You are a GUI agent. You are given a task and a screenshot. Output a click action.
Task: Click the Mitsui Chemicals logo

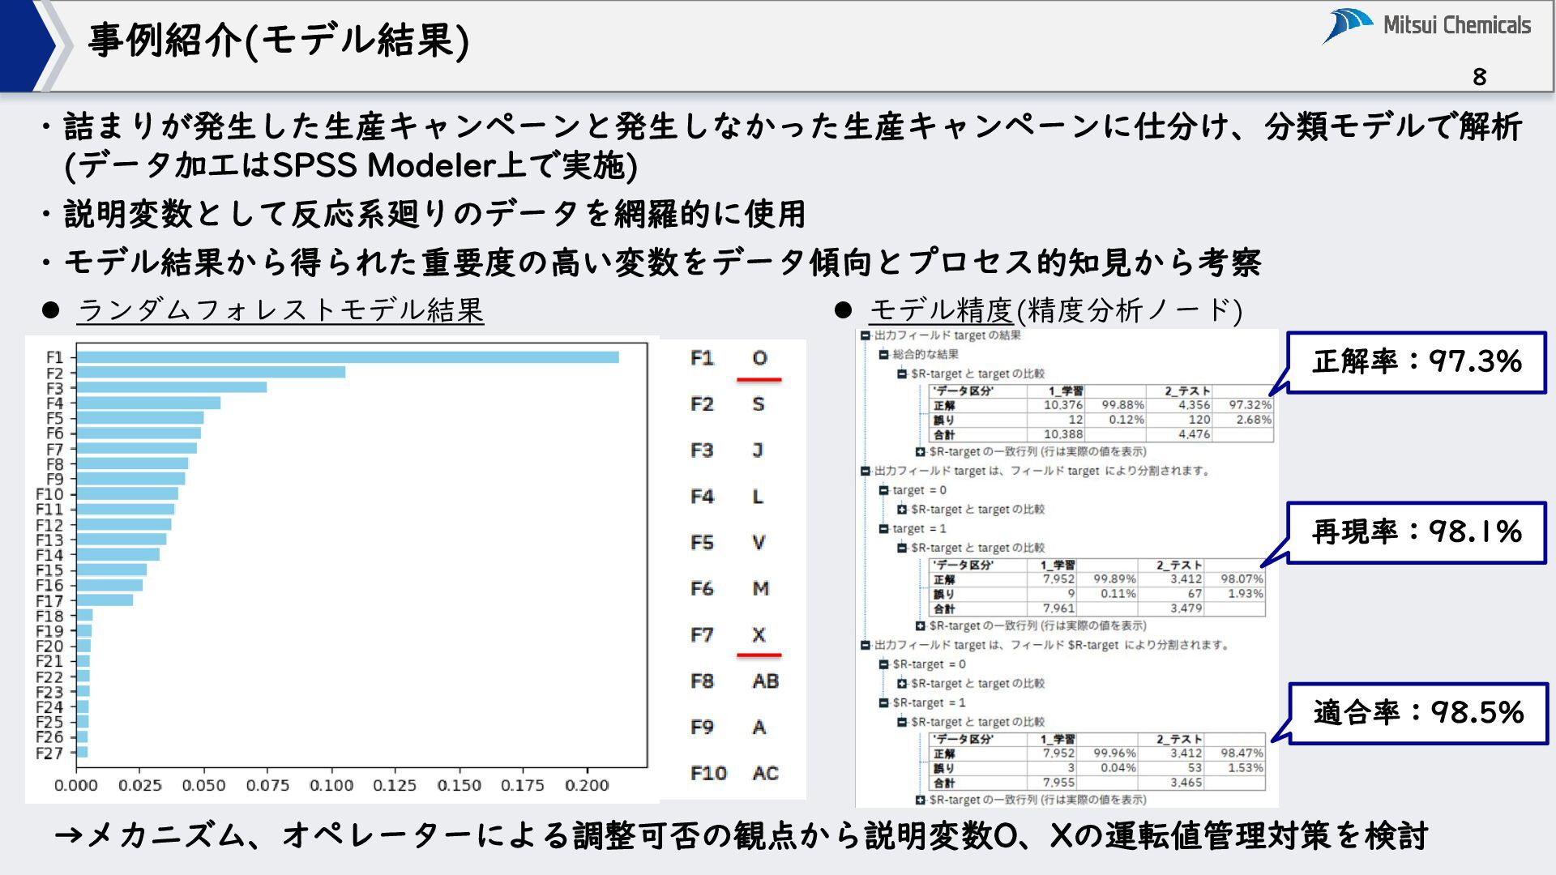point(1426,26)
